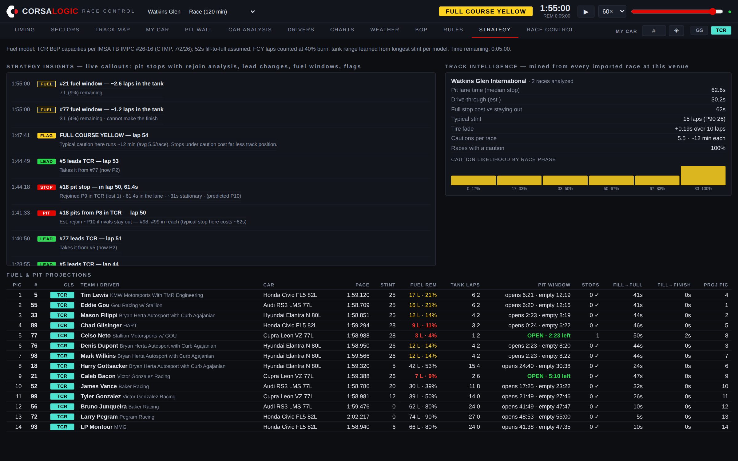Click the FUEL badge for #77 fuel window

pos(46,110)
